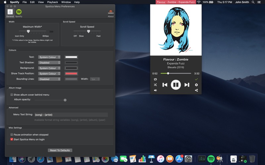Open the bounding line Width dropdown

tap(95, 79)
